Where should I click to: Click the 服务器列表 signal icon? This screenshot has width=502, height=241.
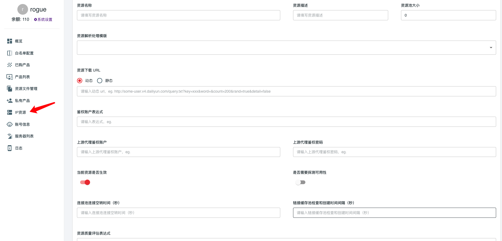[x=10, y=136]
